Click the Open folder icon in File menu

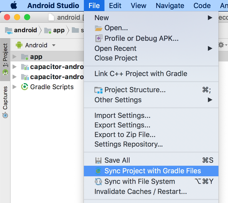[x=98, y=28]
